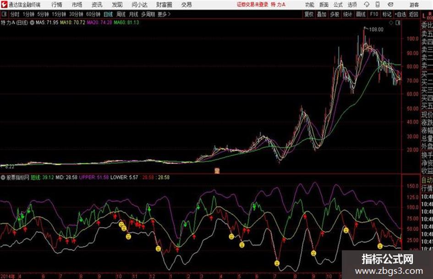Click the 画线 drawing button

pos(361,14)
